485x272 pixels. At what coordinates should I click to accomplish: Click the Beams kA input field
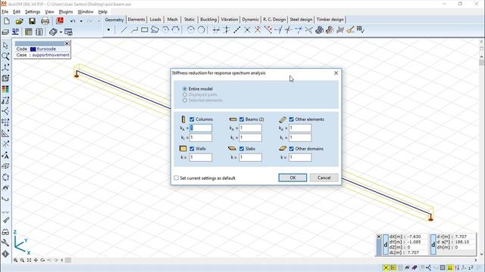click(x=251, y=128)
